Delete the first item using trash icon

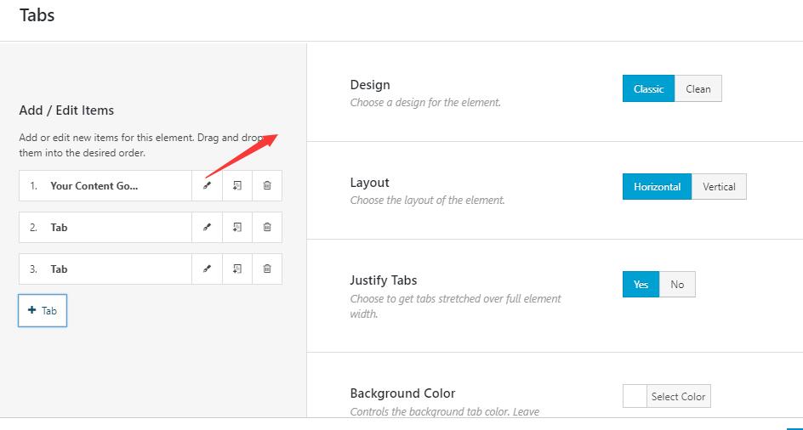(x=267, y=186)
